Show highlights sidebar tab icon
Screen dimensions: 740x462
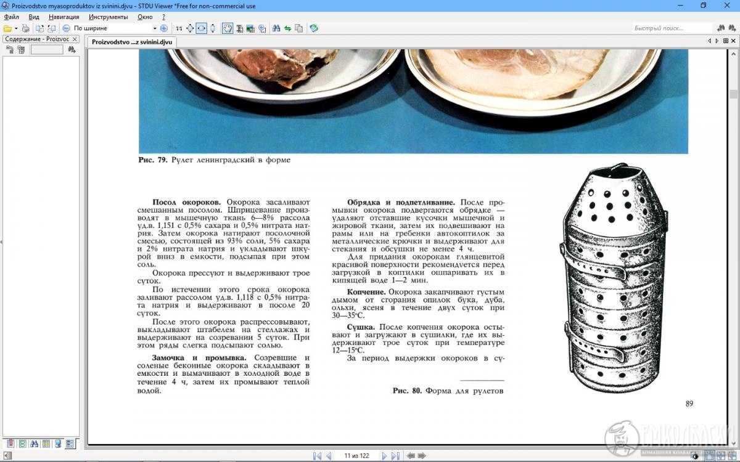(46, 444)
